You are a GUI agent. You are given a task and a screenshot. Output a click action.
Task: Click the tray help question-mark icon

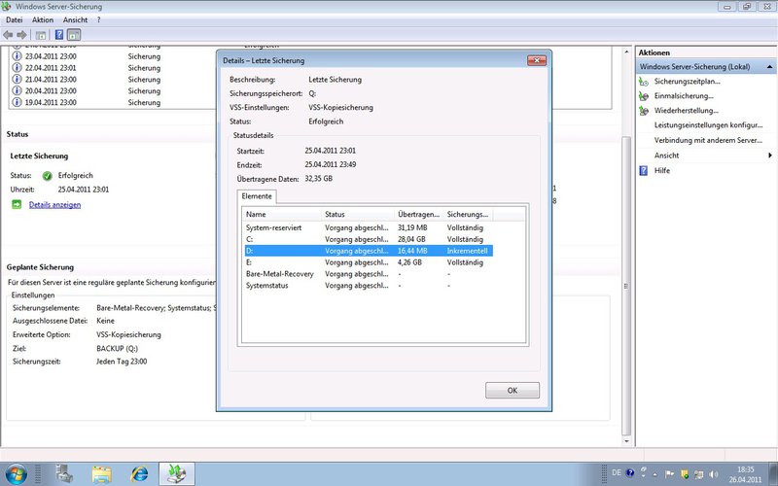pos(630,473)
